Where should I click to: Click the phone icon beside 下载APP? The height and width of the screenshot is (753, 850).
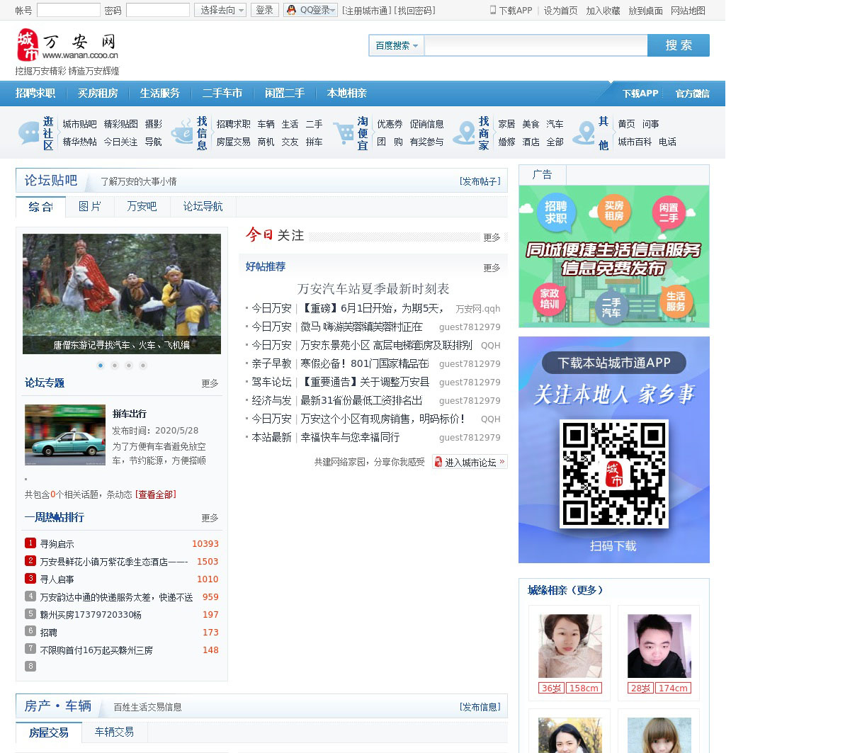(493, 10)
